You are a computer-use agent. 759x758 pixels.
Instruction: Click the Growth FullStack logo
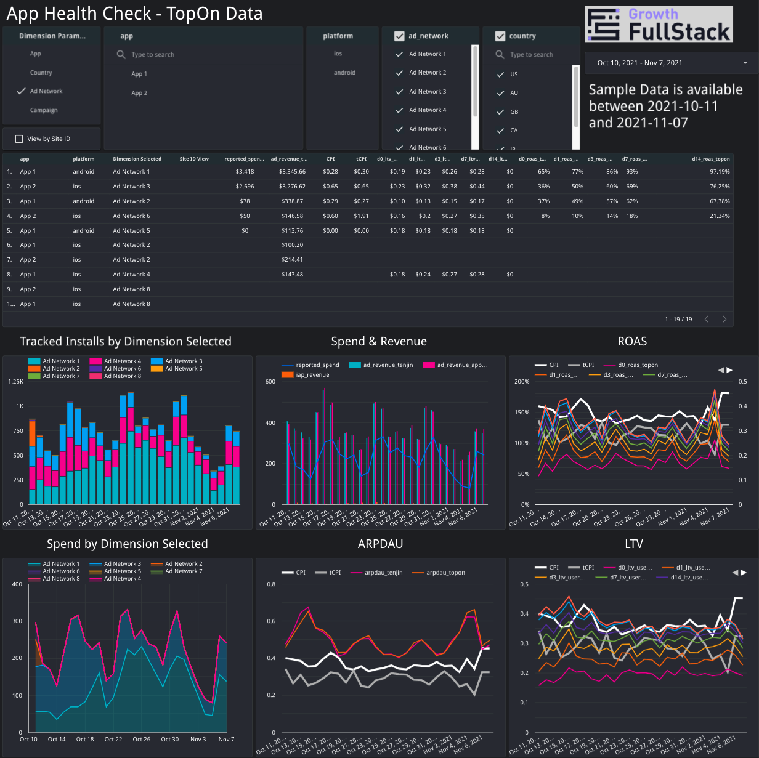(658, 24)
